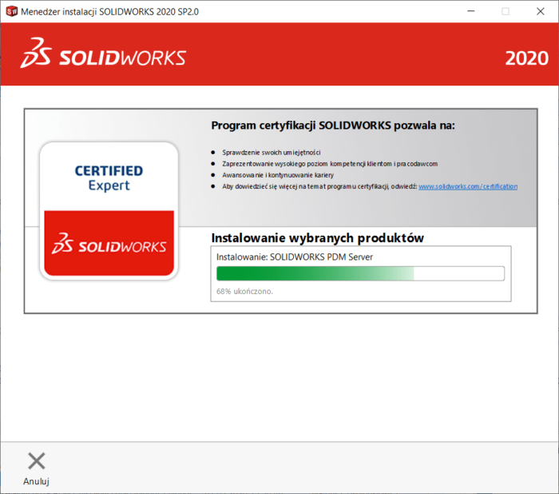Click the '68% ukończono.' status text
The height and width of the screenshot is (494, 559).
[244, 291]
